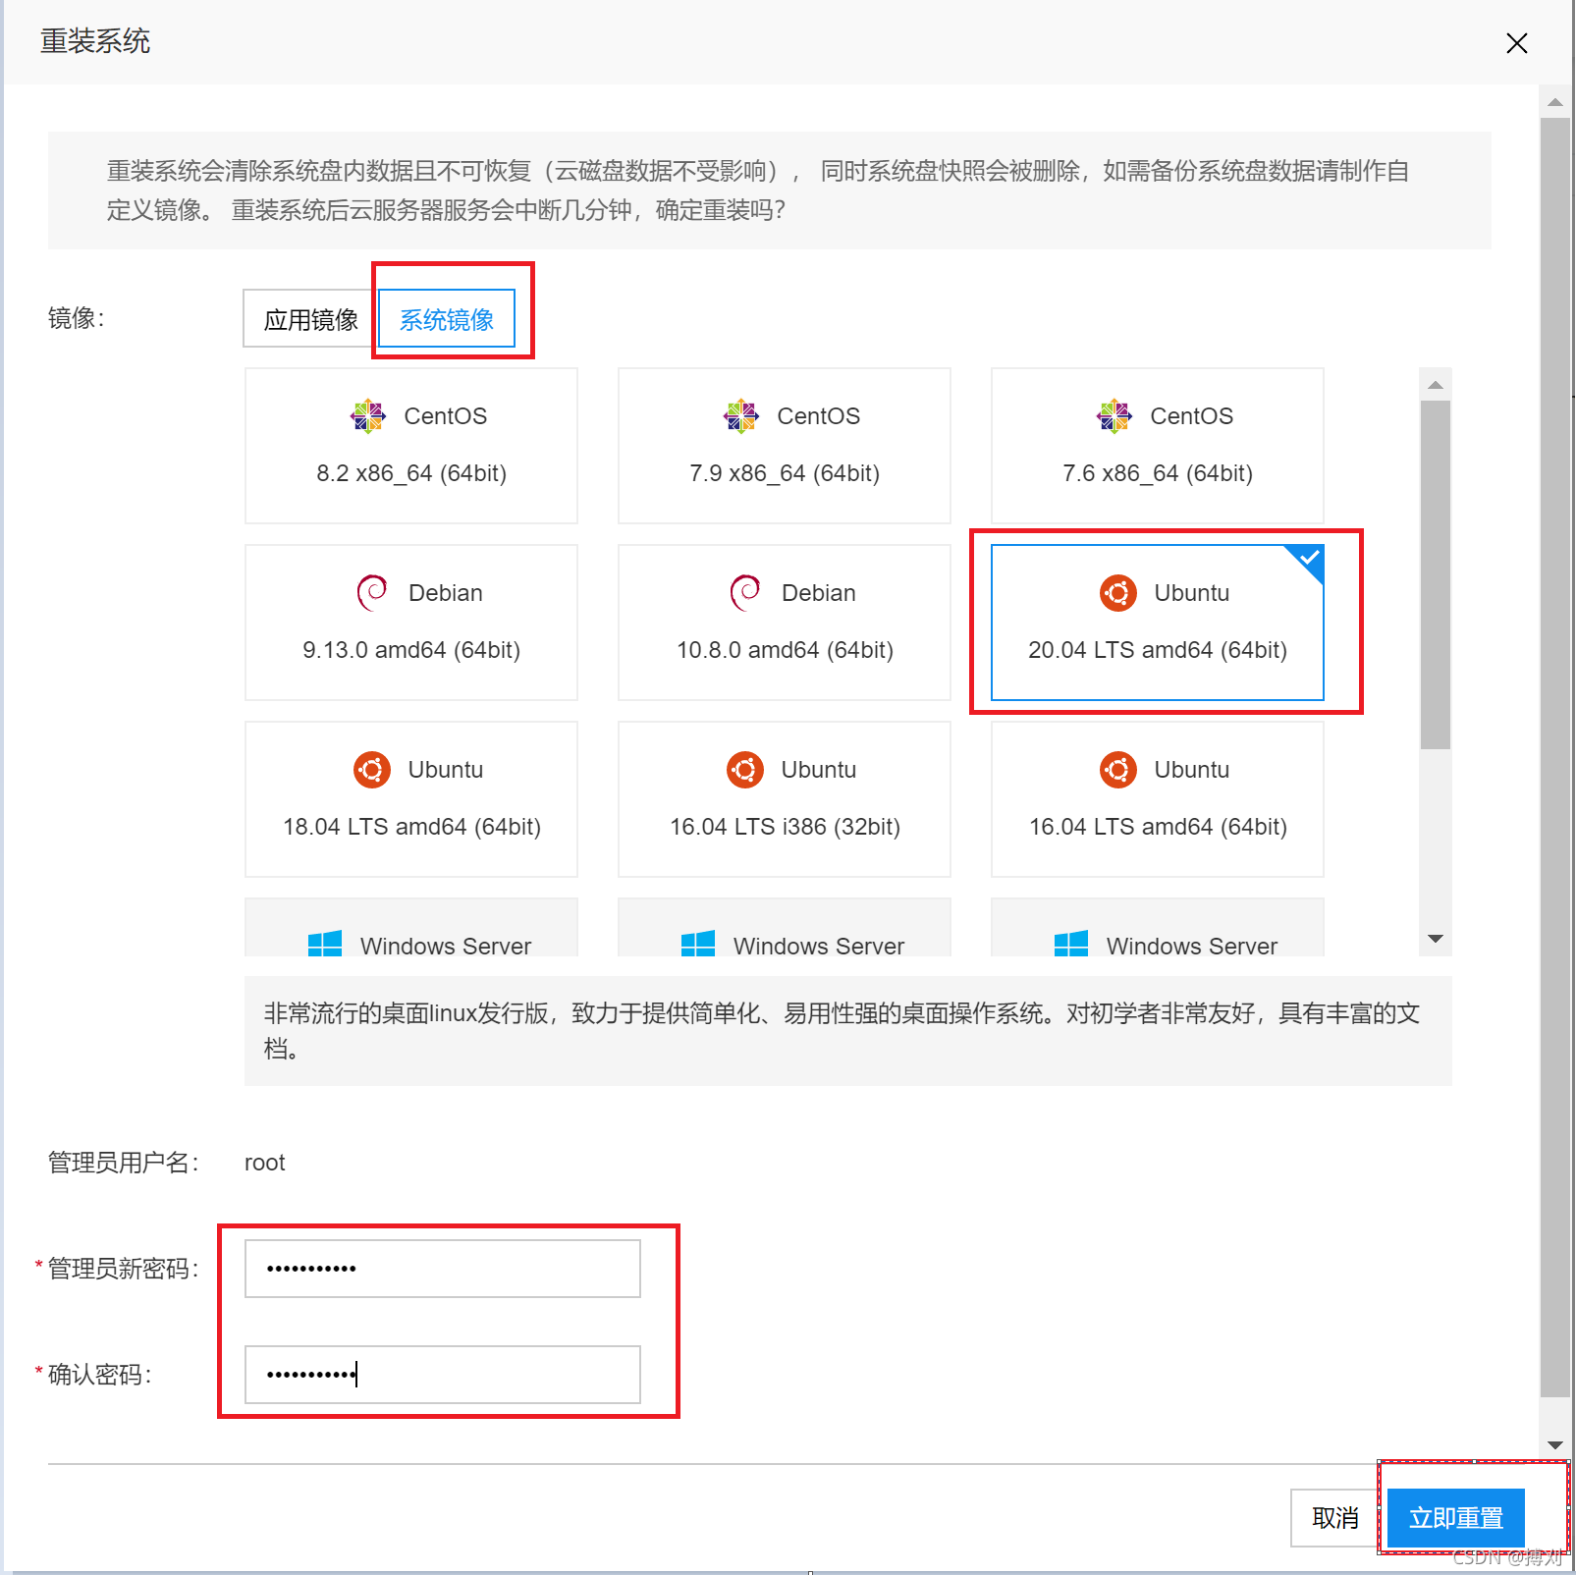This screenshot has width=1576, height=1575.
Task: Click the dialog main scrollbar thumb
Action: click(x=1555, y=757)
